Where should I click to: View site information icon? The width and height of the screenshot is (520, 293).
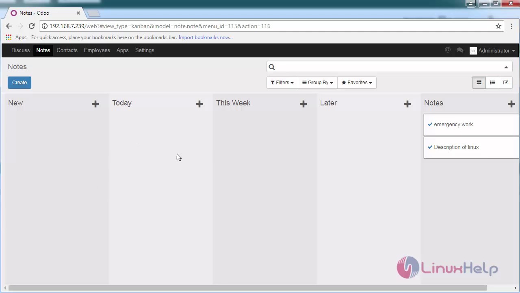click(x=45, y=26)
